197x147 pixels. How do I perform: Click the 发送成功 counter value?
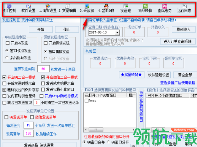point(100,64)
